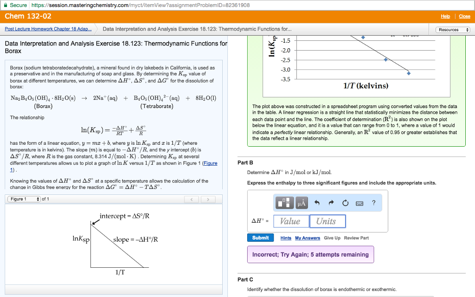Open the templates tool in answer toolbar
This screenshot has height=297, width=475.
(285, 203)
